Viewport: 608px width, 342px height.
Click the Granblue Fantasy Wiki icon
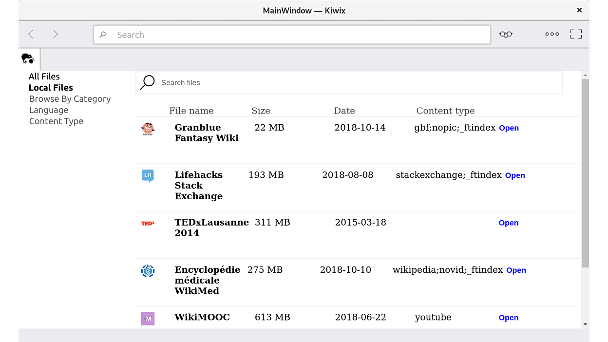click(x=148, y=129)
